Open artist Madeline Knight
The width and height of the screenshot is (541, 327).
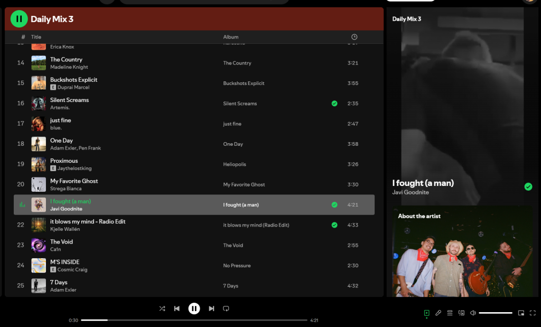(x=69, y=67)
